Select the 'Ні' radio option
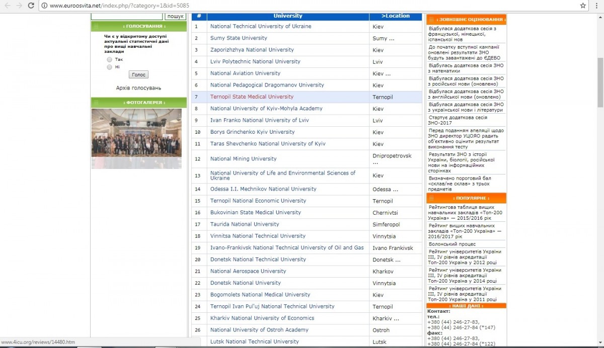 point(109,67)
